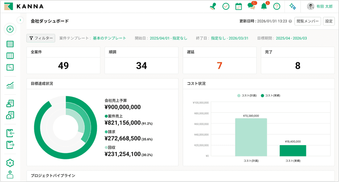Image resolution: width=339 pixels, height=182 pixels.
Task: Click ¥272,668,500 billing value
Action: click(x=123, y=138)
